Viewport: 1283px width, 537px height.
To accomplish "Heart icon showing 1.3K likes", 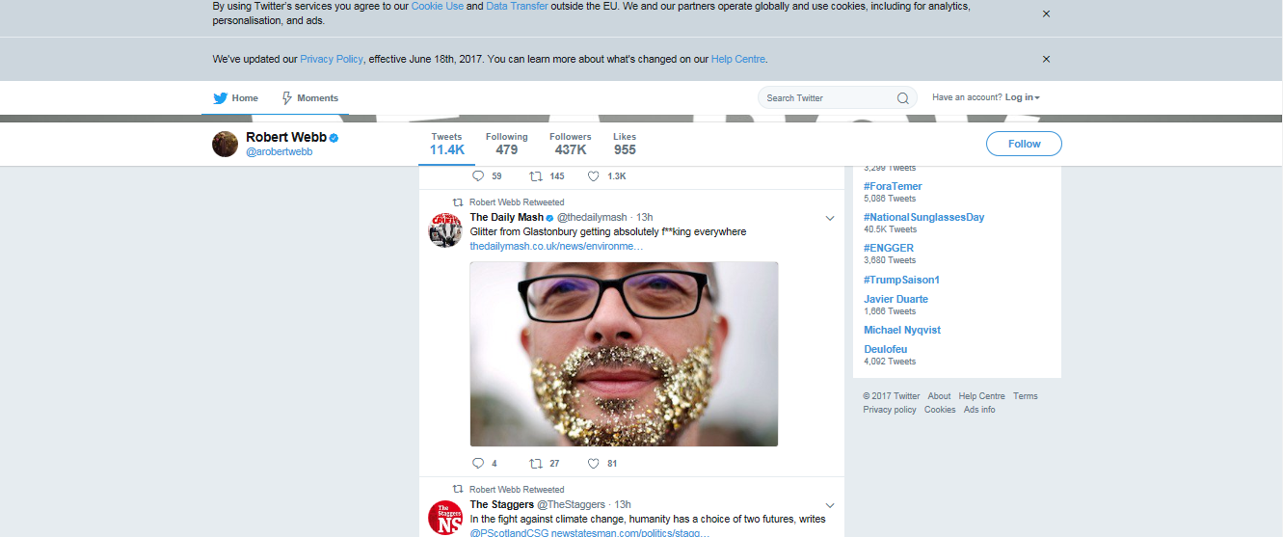I will pyautogui.click(x=593, y=176).
